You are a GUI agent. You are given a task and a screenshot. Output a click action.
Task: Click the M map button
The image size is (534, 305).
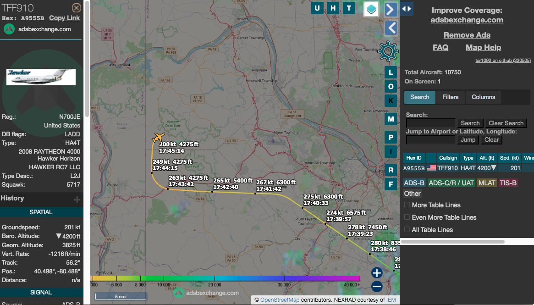(x=391, y=119)
